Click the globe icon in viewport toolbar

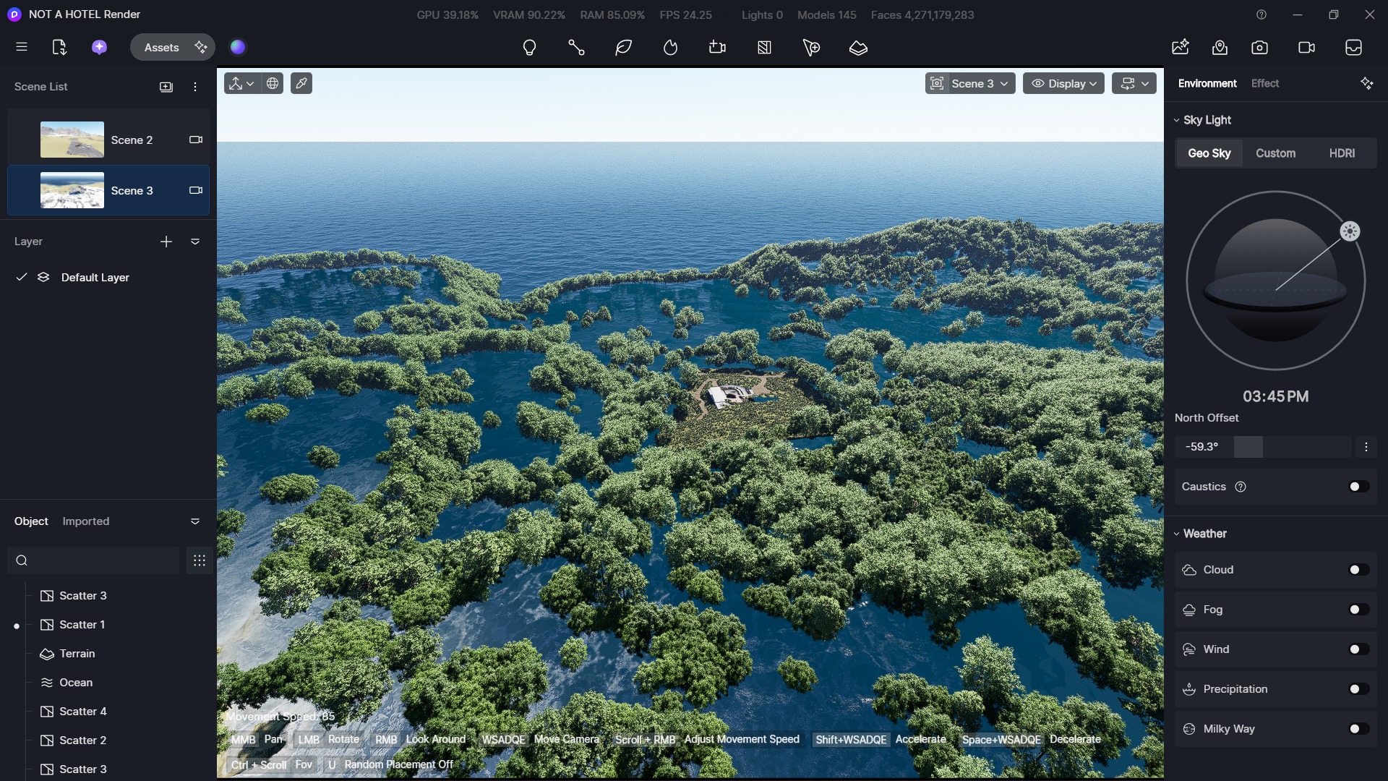coord(273,83)
